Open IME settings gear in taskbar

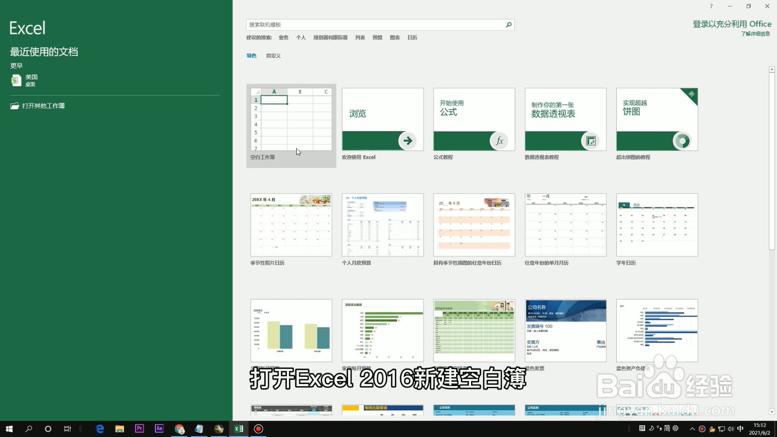point(675,428)
